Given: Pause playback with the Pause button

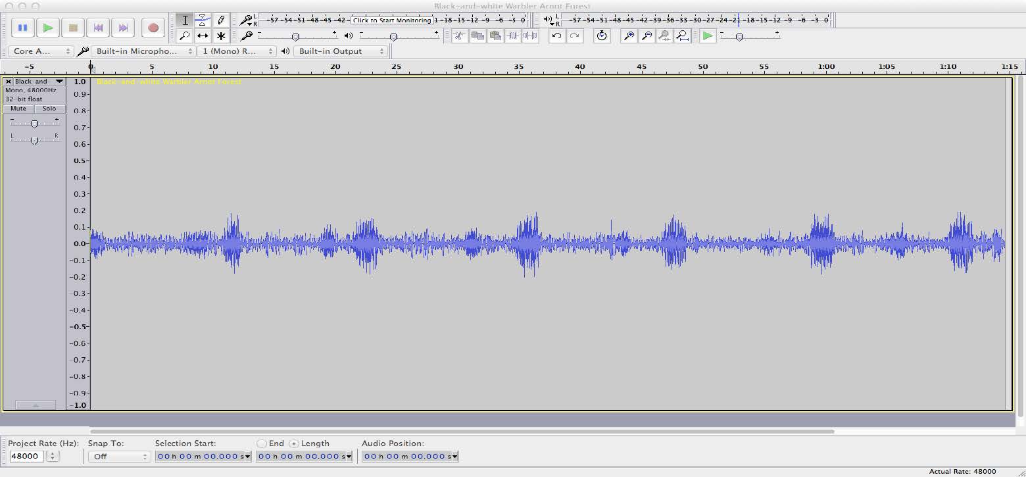Looking at the screenshot, I should pos(23,28).
